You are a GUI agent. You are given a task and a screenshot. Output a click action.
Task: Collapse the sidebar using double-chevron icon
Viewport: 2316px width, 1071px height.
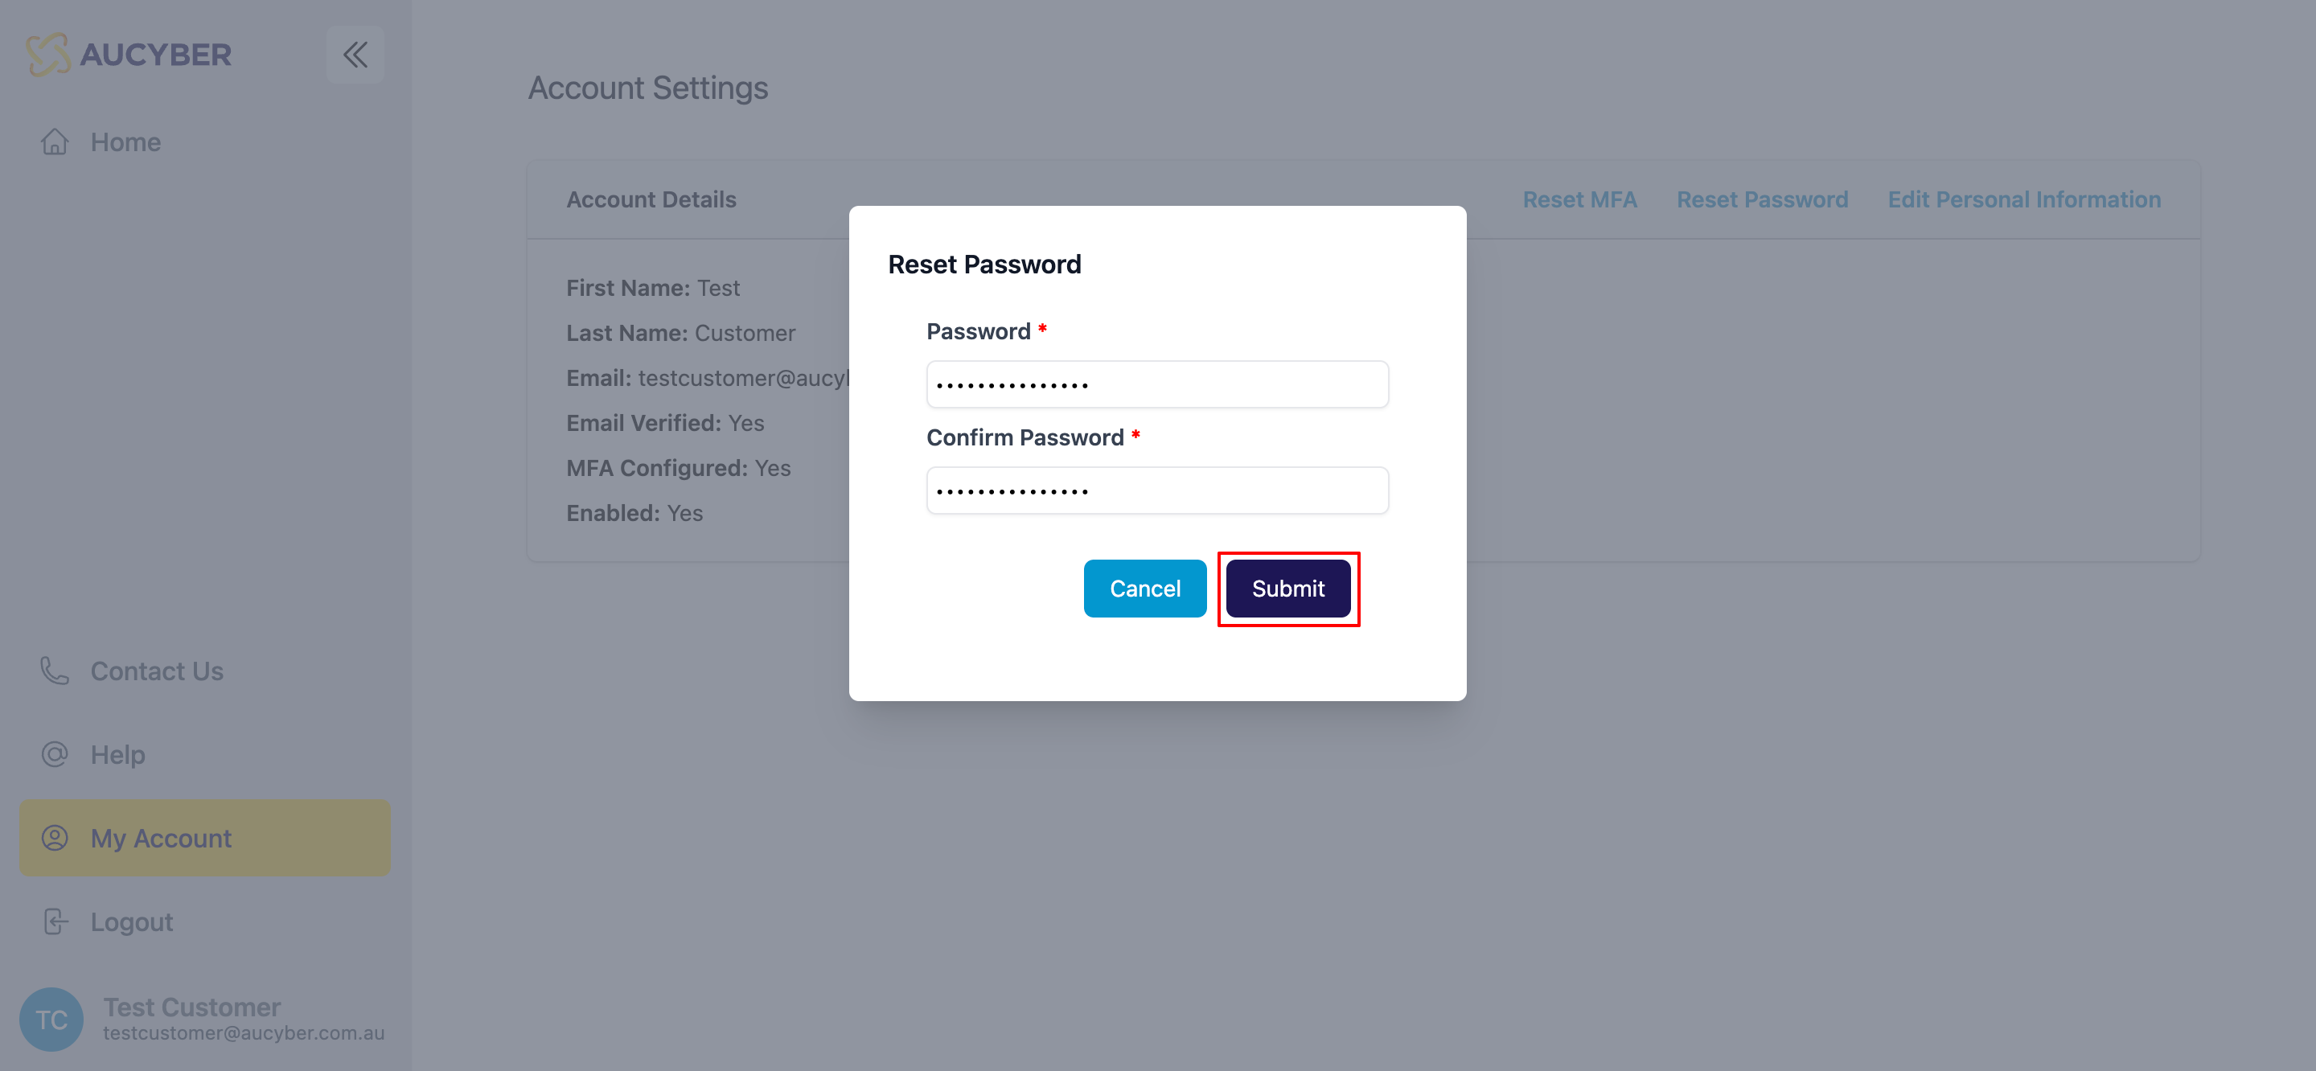tap(355, 54)
